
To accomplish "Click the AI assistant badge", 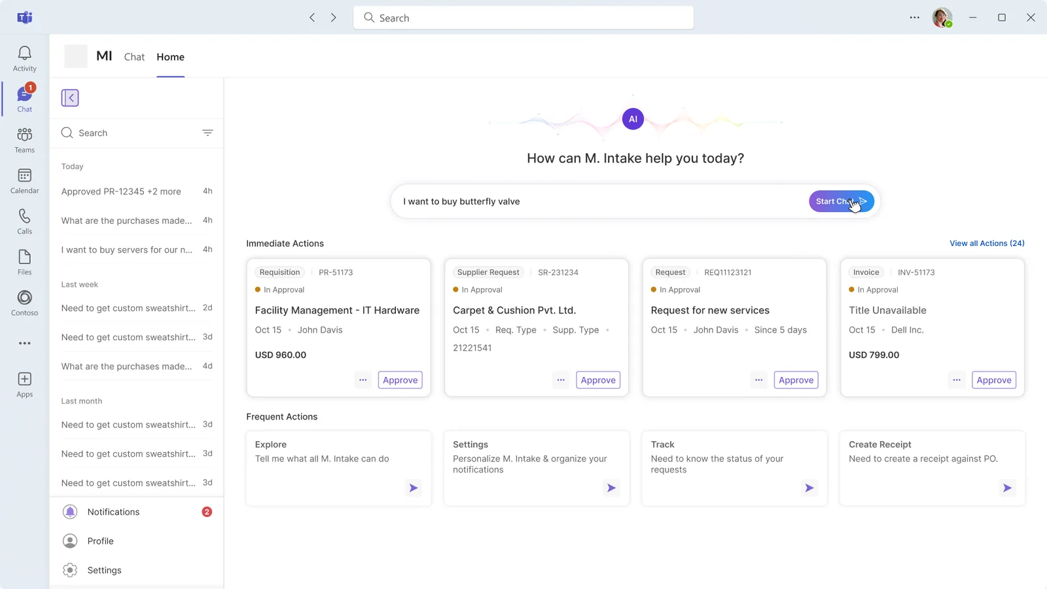I will 633,119.
